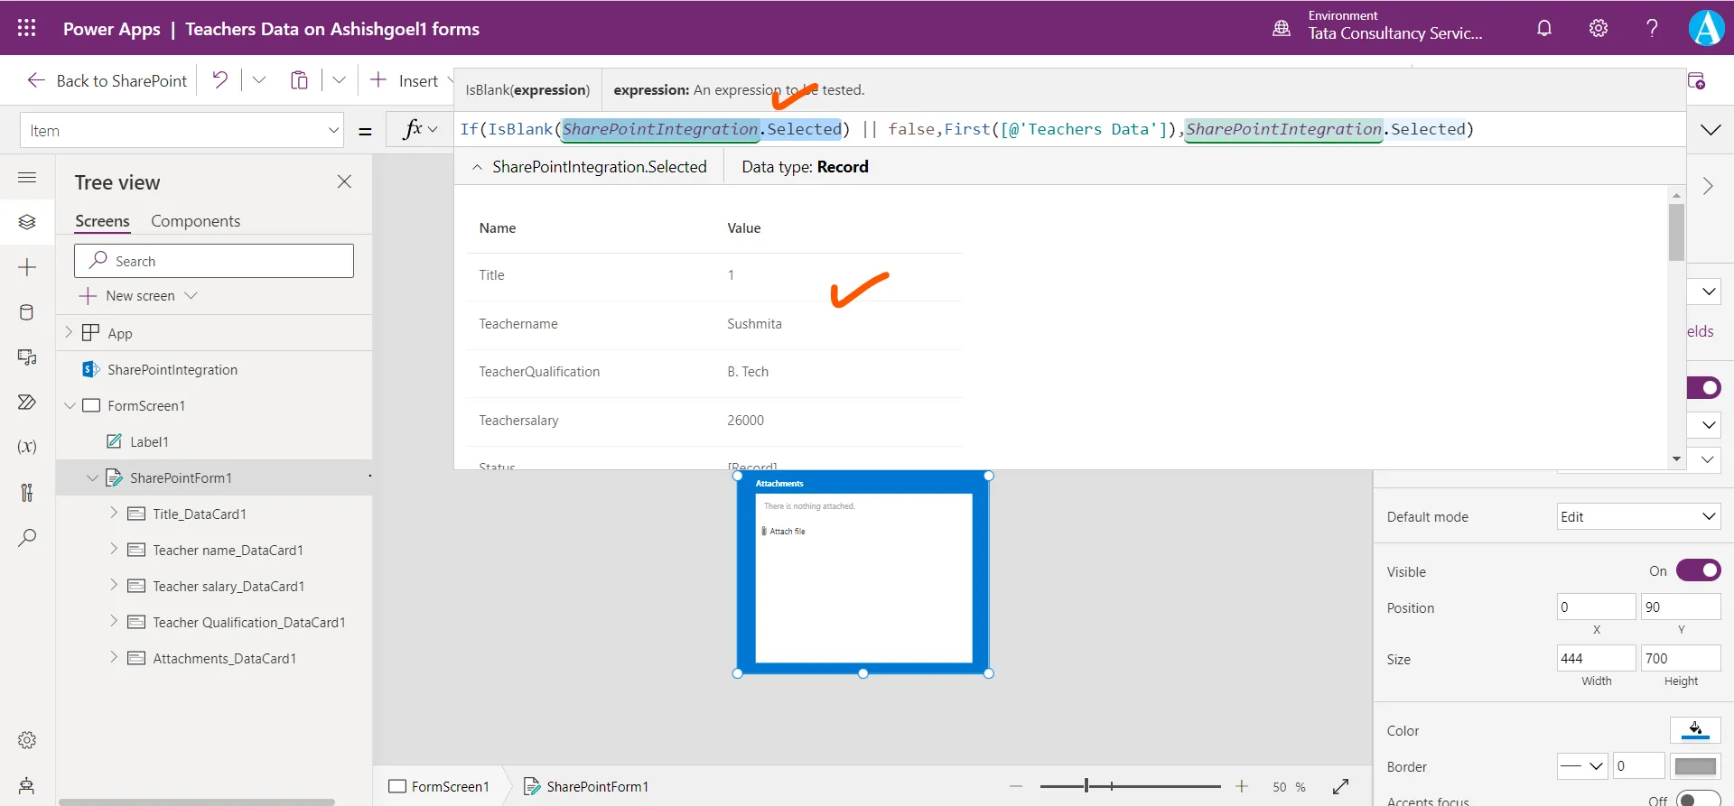Expand Title_DataCard1 in tree
This screenshot has height=806, width=1734.
114,513
